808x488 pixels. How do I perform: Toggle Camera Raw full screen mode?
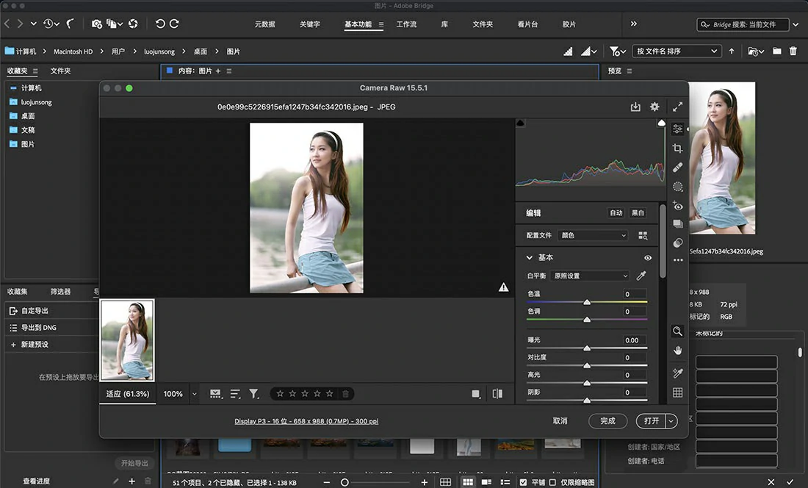pyautogui.click(x=678, y=107)
